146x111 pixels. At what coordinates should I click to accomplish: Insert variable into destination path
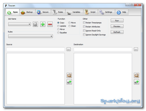pyautogui.click(x=137, y=82)
